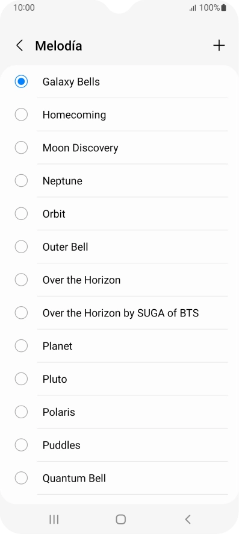Select the Puddles ringtone
The image size is (239, 534).
(119, 445)
